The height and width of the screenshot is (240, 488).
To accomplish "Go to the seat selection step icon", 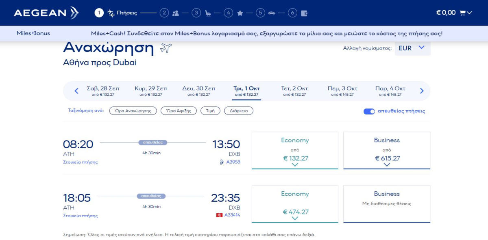I will tap(208, 13).
